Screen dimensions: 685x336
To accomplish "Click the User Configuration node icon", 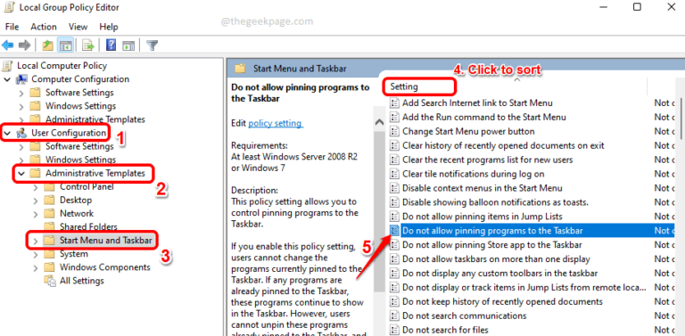I will 21,133.
